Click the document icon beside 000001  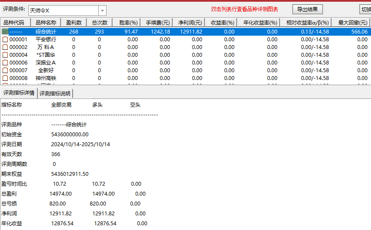pos(5,40)
